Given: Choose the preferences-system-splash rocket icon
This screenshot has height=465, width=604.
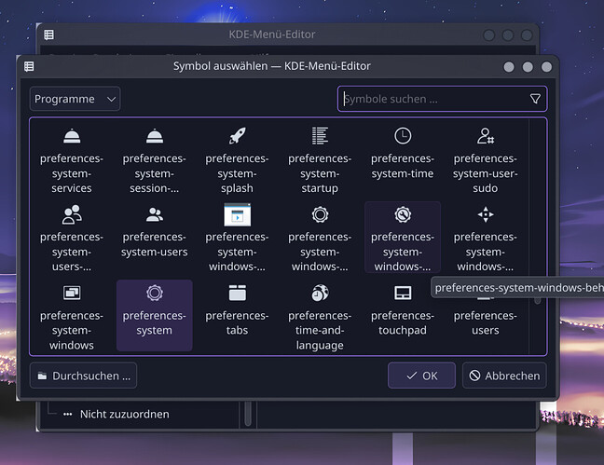Looking at the screenshot, I should [x=238, y=136].
